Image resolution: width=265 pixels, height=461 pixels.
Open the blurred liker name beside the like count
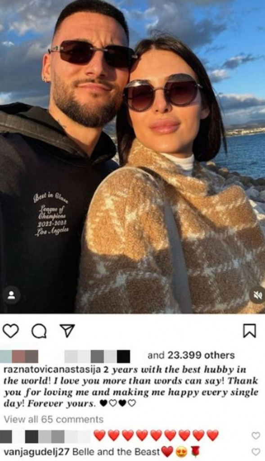[97, 356]
